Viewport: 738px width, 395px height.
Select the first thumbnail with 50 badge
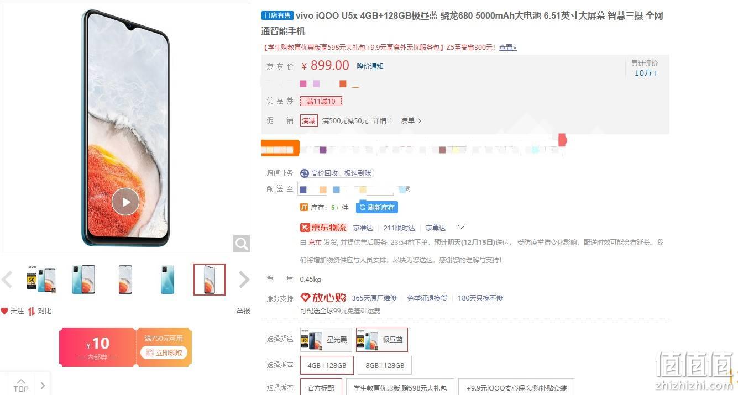(x=41, y=280)
